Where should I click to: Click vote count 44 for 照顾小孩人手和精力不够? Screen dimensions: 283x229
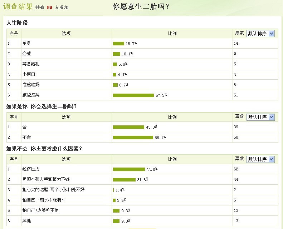click(236, 179)
